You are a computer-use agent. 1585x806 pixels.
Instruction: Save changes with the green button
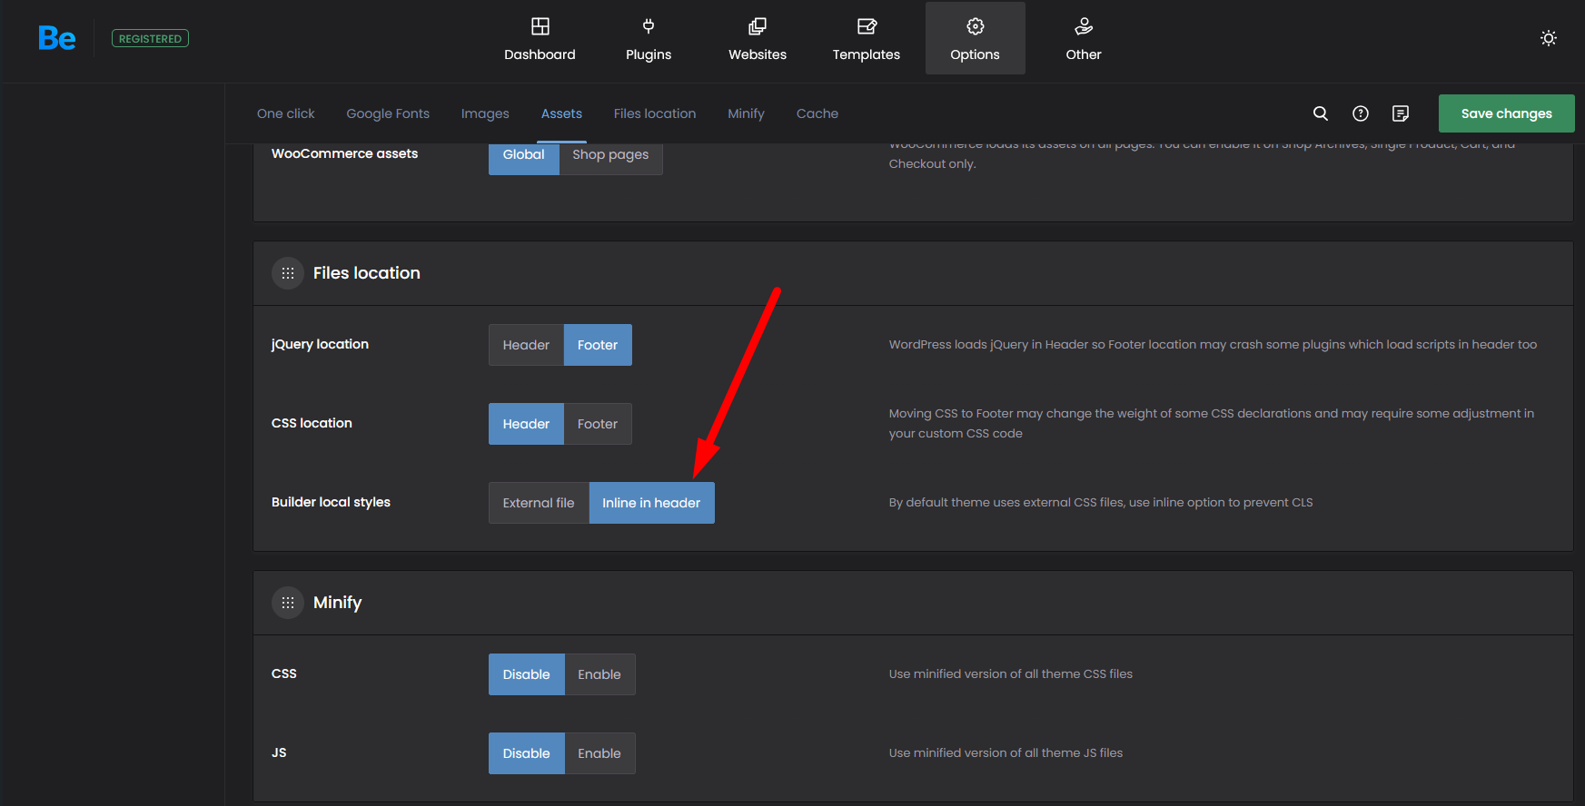coord(1506,113)
